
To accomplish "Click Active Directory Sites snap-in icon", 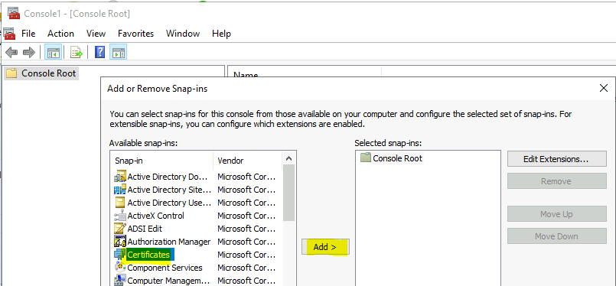I will tap(120, 190).
